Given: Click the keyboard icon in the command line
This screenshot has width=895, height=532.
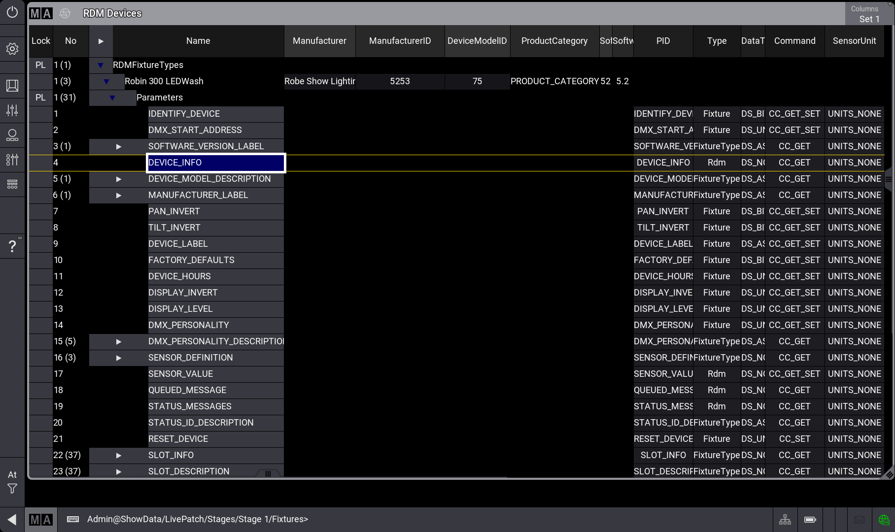Looking at the screenshot, I should (73, 519).
